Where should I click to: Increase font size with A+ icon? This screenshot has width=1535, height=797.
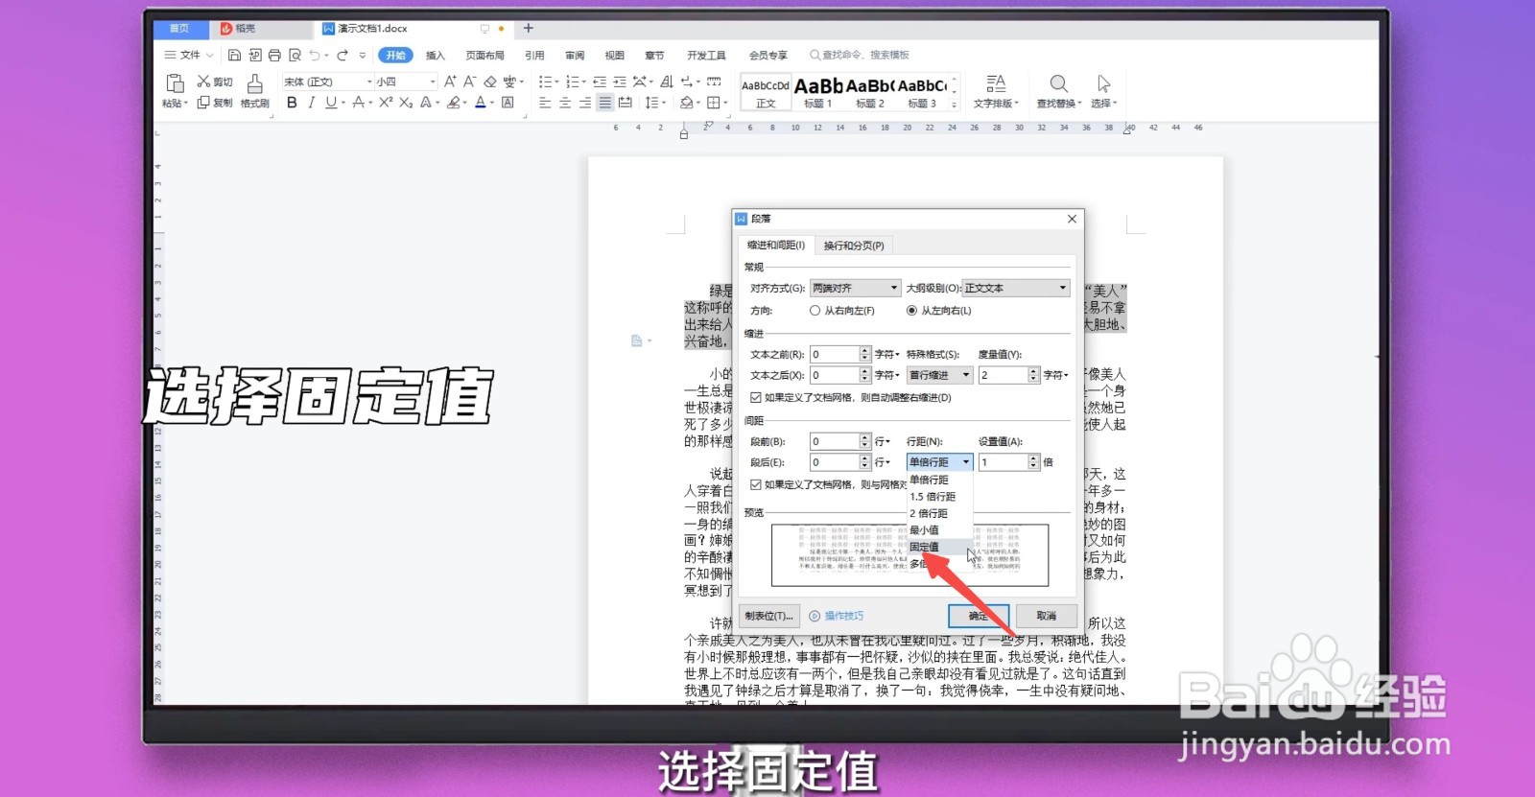[x=449, y=82]
